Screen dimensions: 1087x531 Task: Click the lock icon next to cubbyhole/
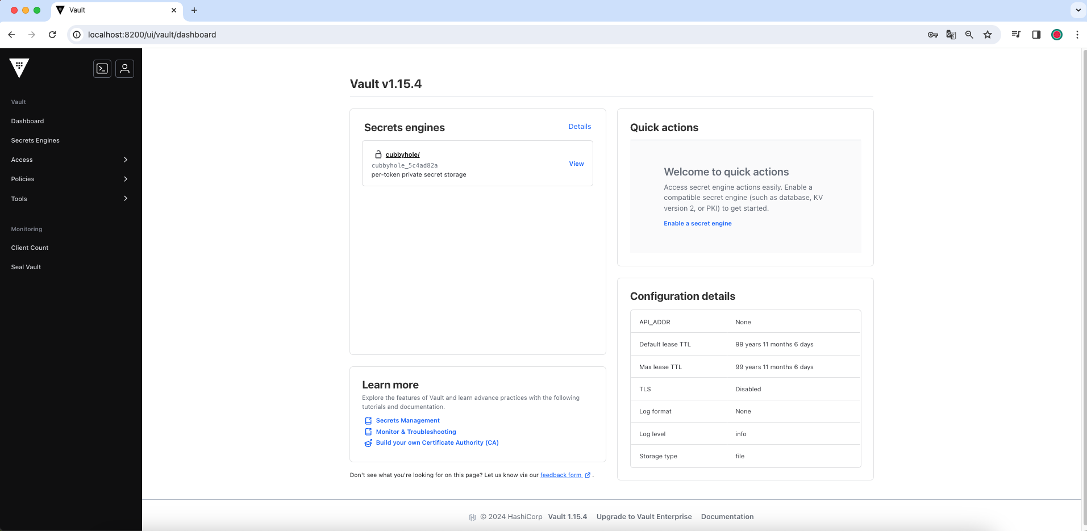(x=378, y=154)
